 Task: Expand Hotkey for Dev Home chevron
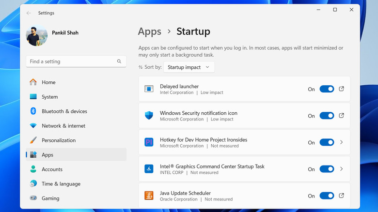pos(341,142)
